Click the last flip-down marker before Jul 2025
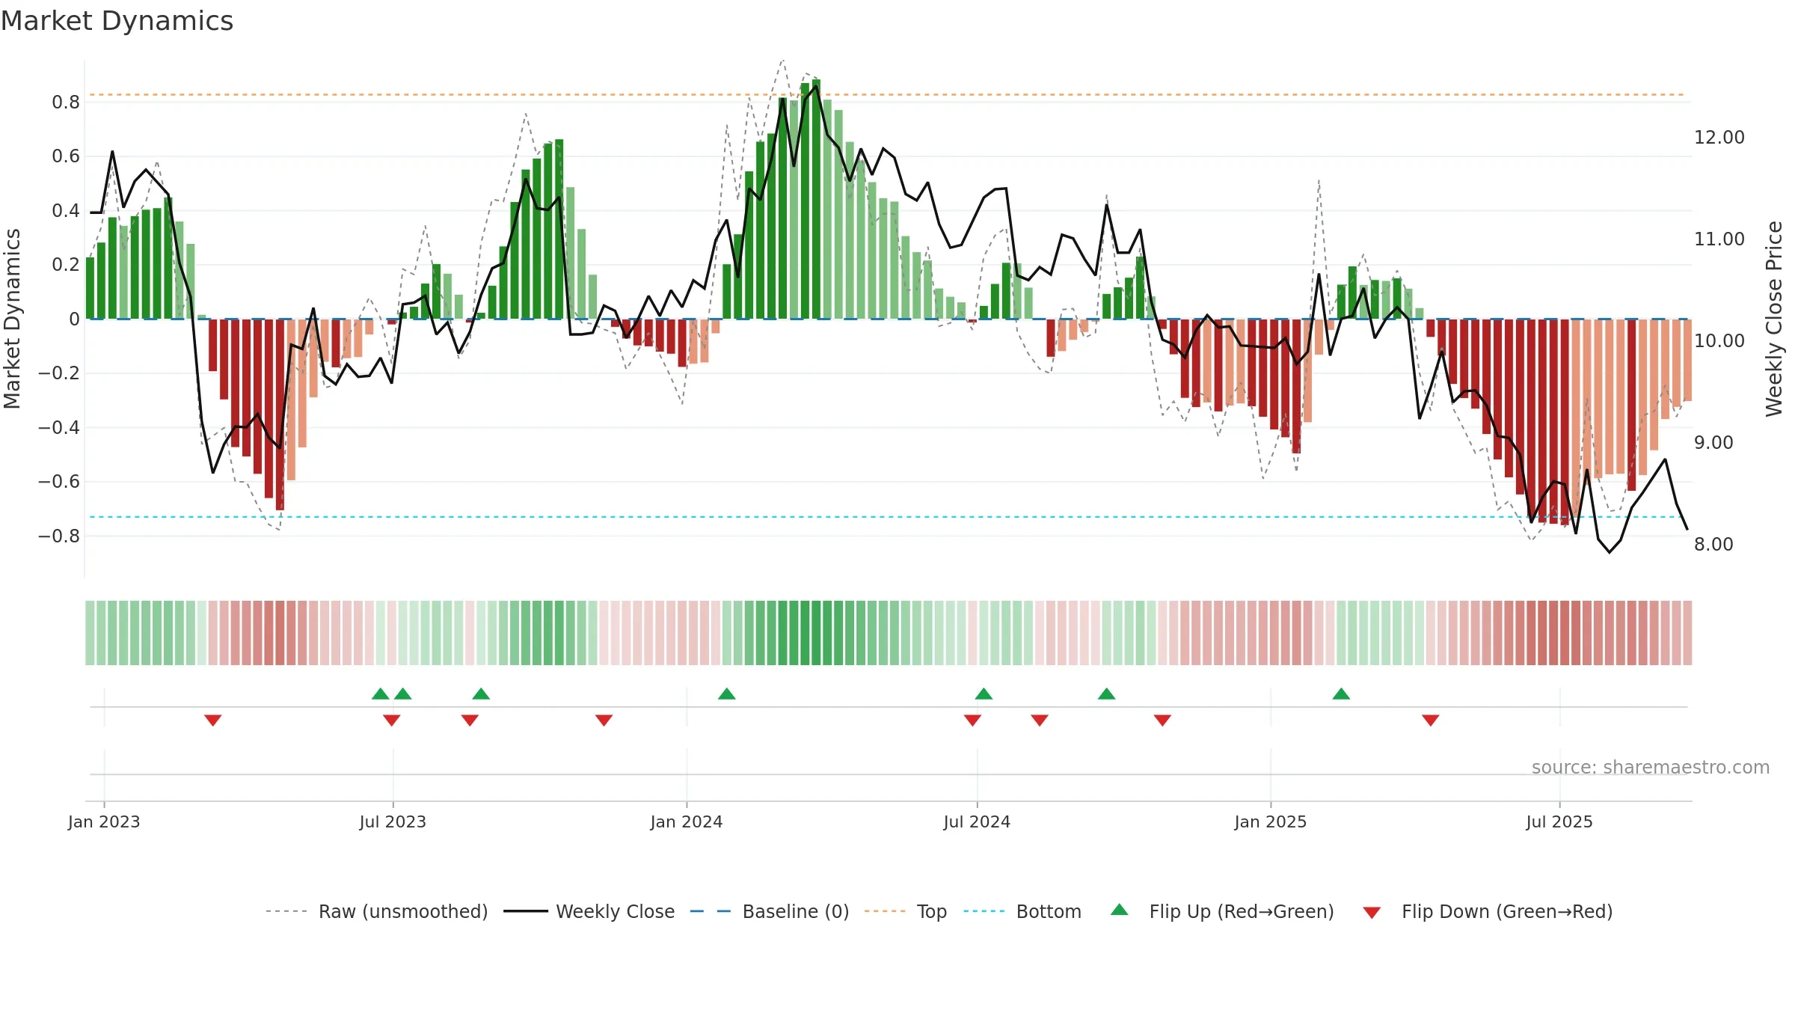The image size is (1795, 1010). click(x=1431, y=720)
